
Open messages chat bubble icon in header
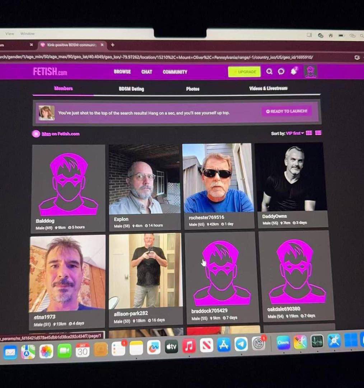click(x=281, y=71)
